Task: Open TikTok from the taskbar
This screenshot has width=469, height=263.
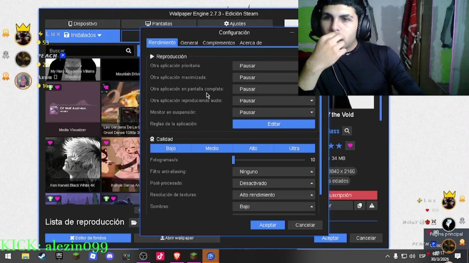Action: 160,256
